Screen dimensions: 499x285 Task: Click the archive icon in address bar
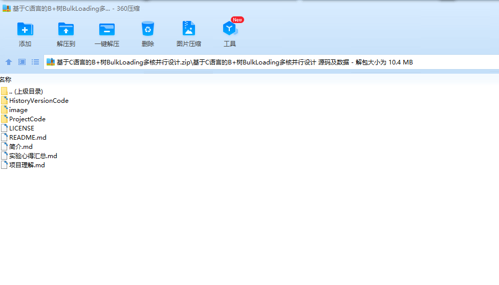pos(51,62)
